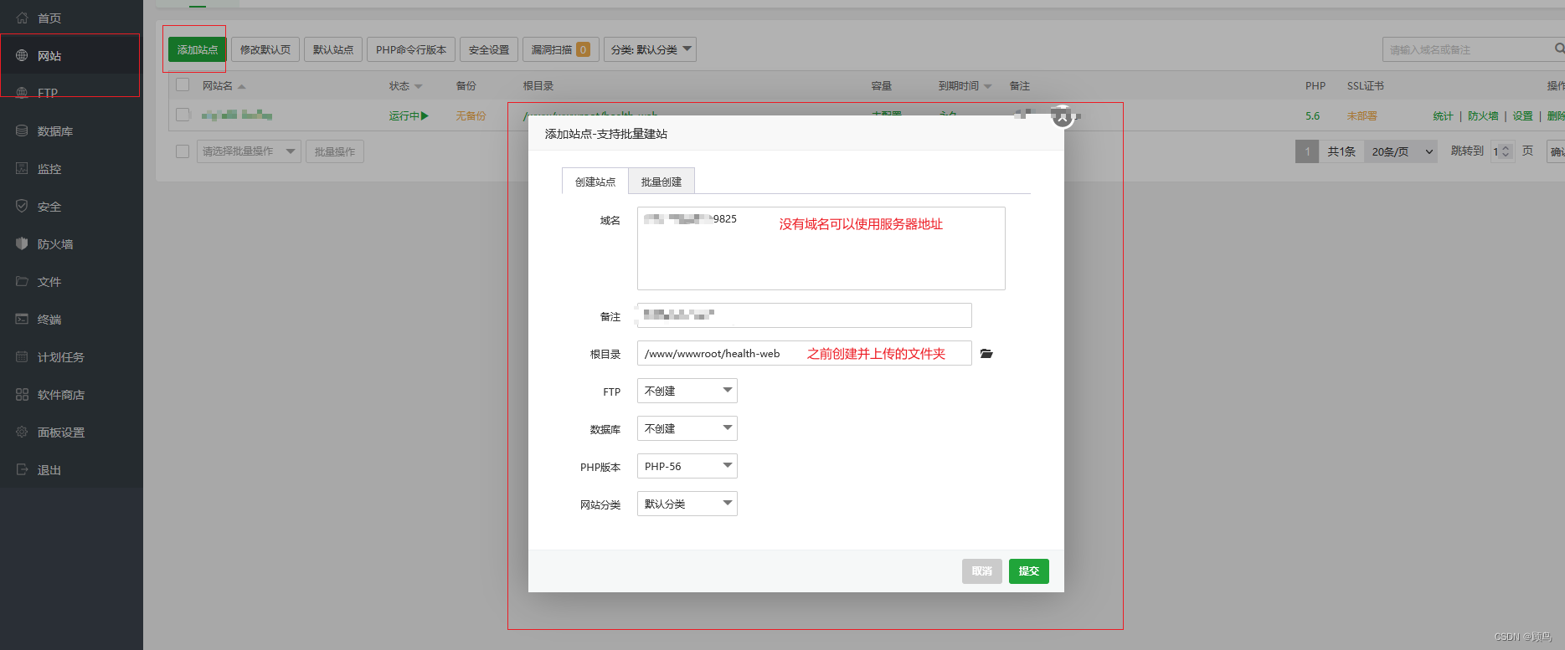
Task: Select the 创建站点 tab
Action: point(595,182)
